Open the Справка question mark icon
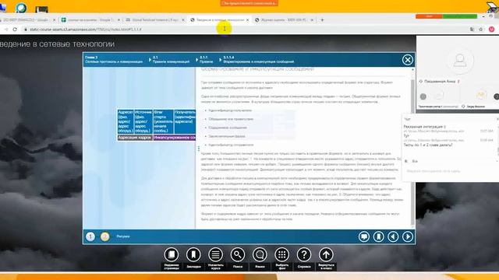This screenshot has width=499, height=280. 304,254
